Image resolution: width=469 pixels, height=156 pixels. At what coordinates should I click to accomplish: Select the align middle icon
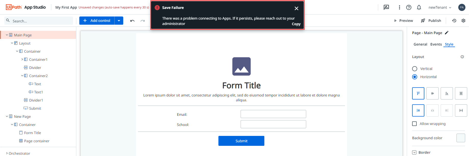[x=433, y=93]
